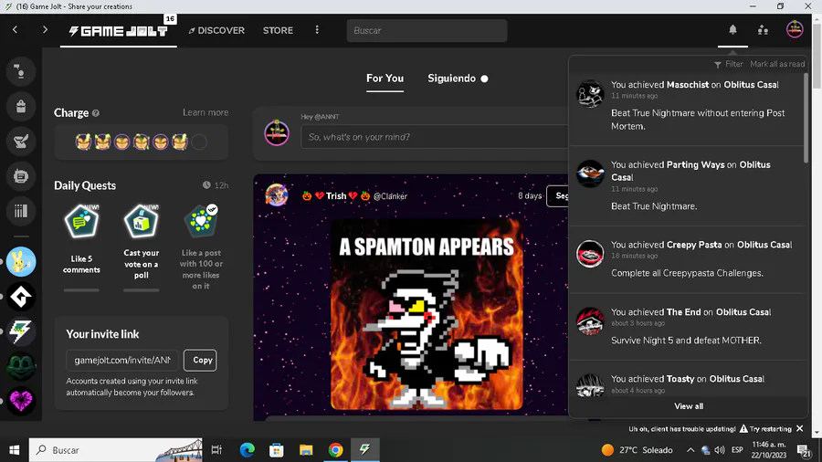822x462 pixels.
Task: Open Trish's profile avatar
Action: coord(276,195)
